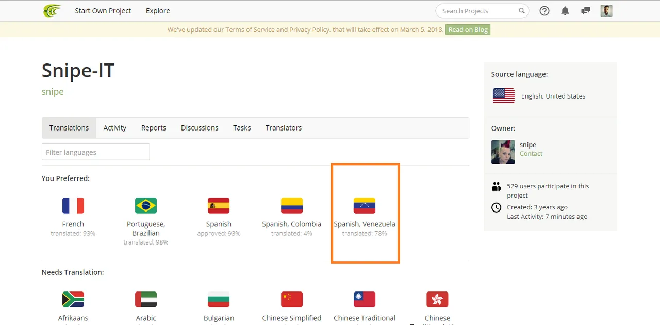Open Chinese Simplified language label
This screenshot has width=660, height=325.
[292, 318]
